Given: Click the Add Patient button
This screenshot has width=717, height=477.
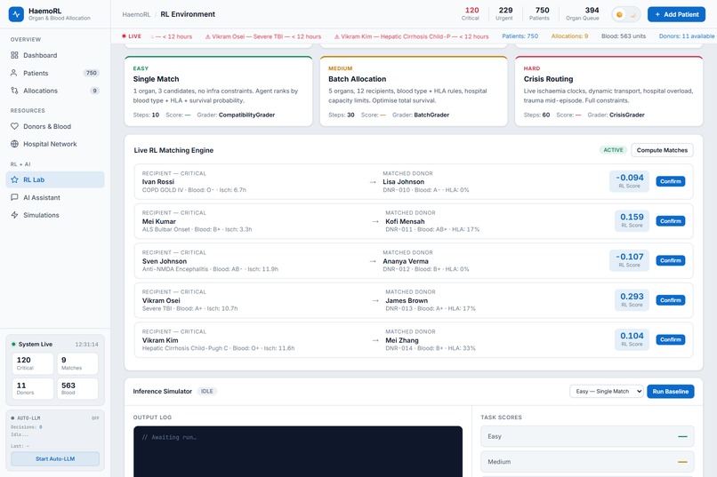Looking at the screenshot, I should tap(676, 14).
